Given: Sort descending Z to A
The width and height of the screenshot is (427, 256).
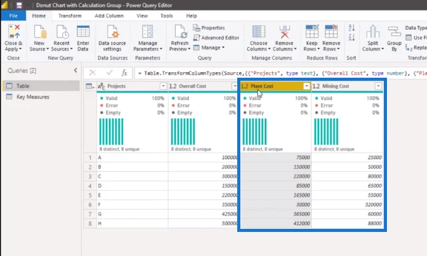Looking at the screenshot, I should coord(352,38).
